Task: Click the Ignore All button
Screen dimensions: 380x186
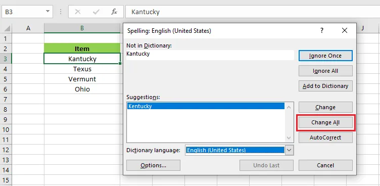Action: (x=325, y=71)
